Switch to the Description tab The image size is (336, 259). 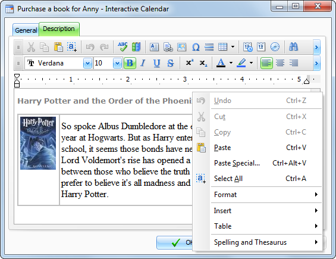[59, 29]
